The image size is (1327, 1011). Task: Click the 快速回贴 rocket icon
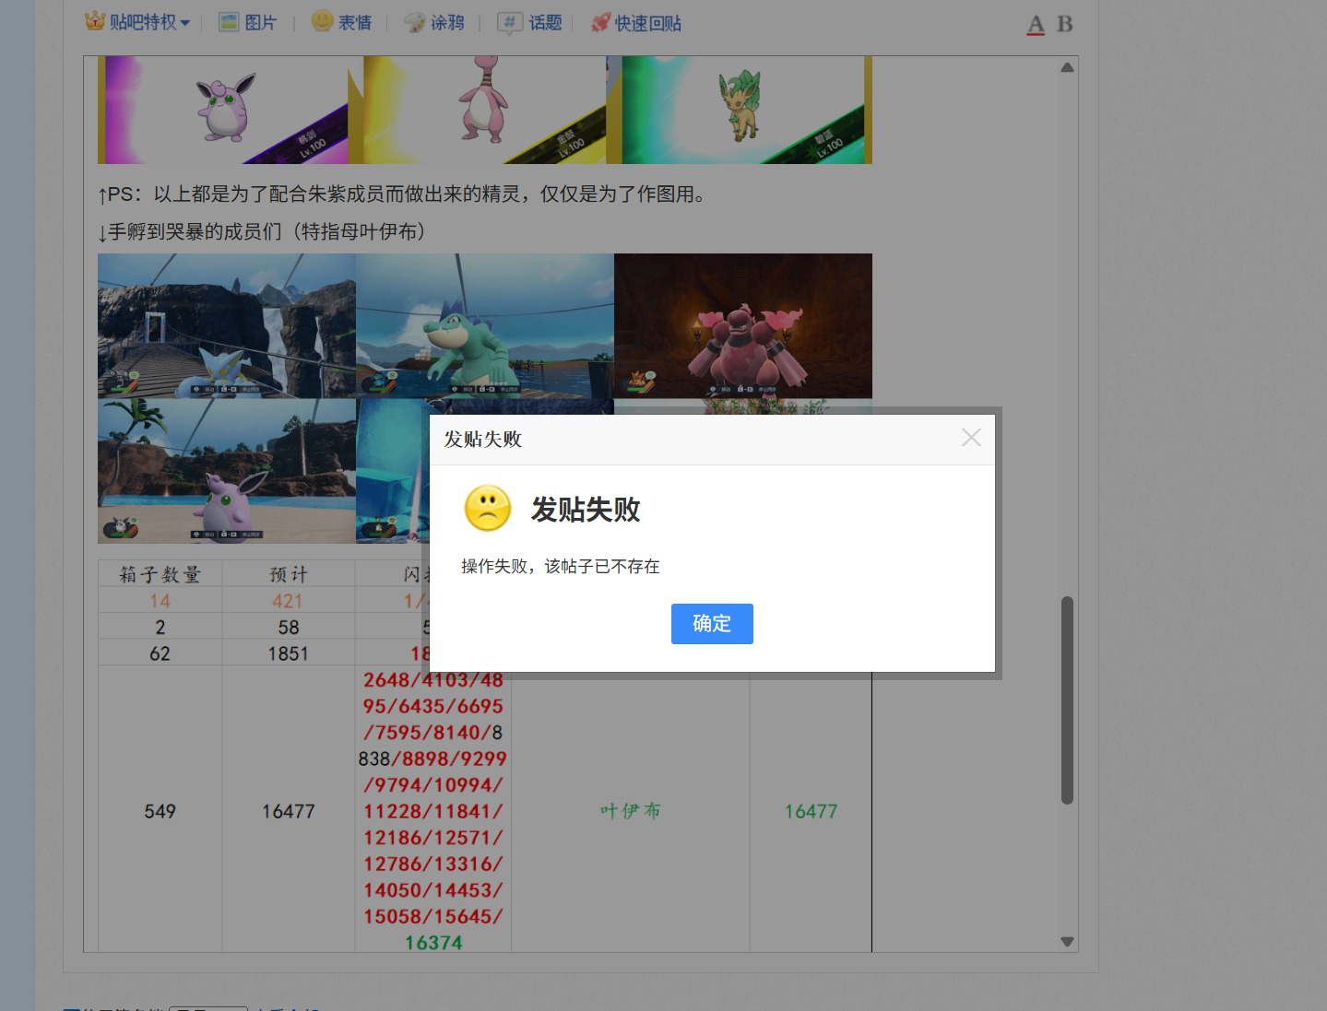[x=601, y=22]
